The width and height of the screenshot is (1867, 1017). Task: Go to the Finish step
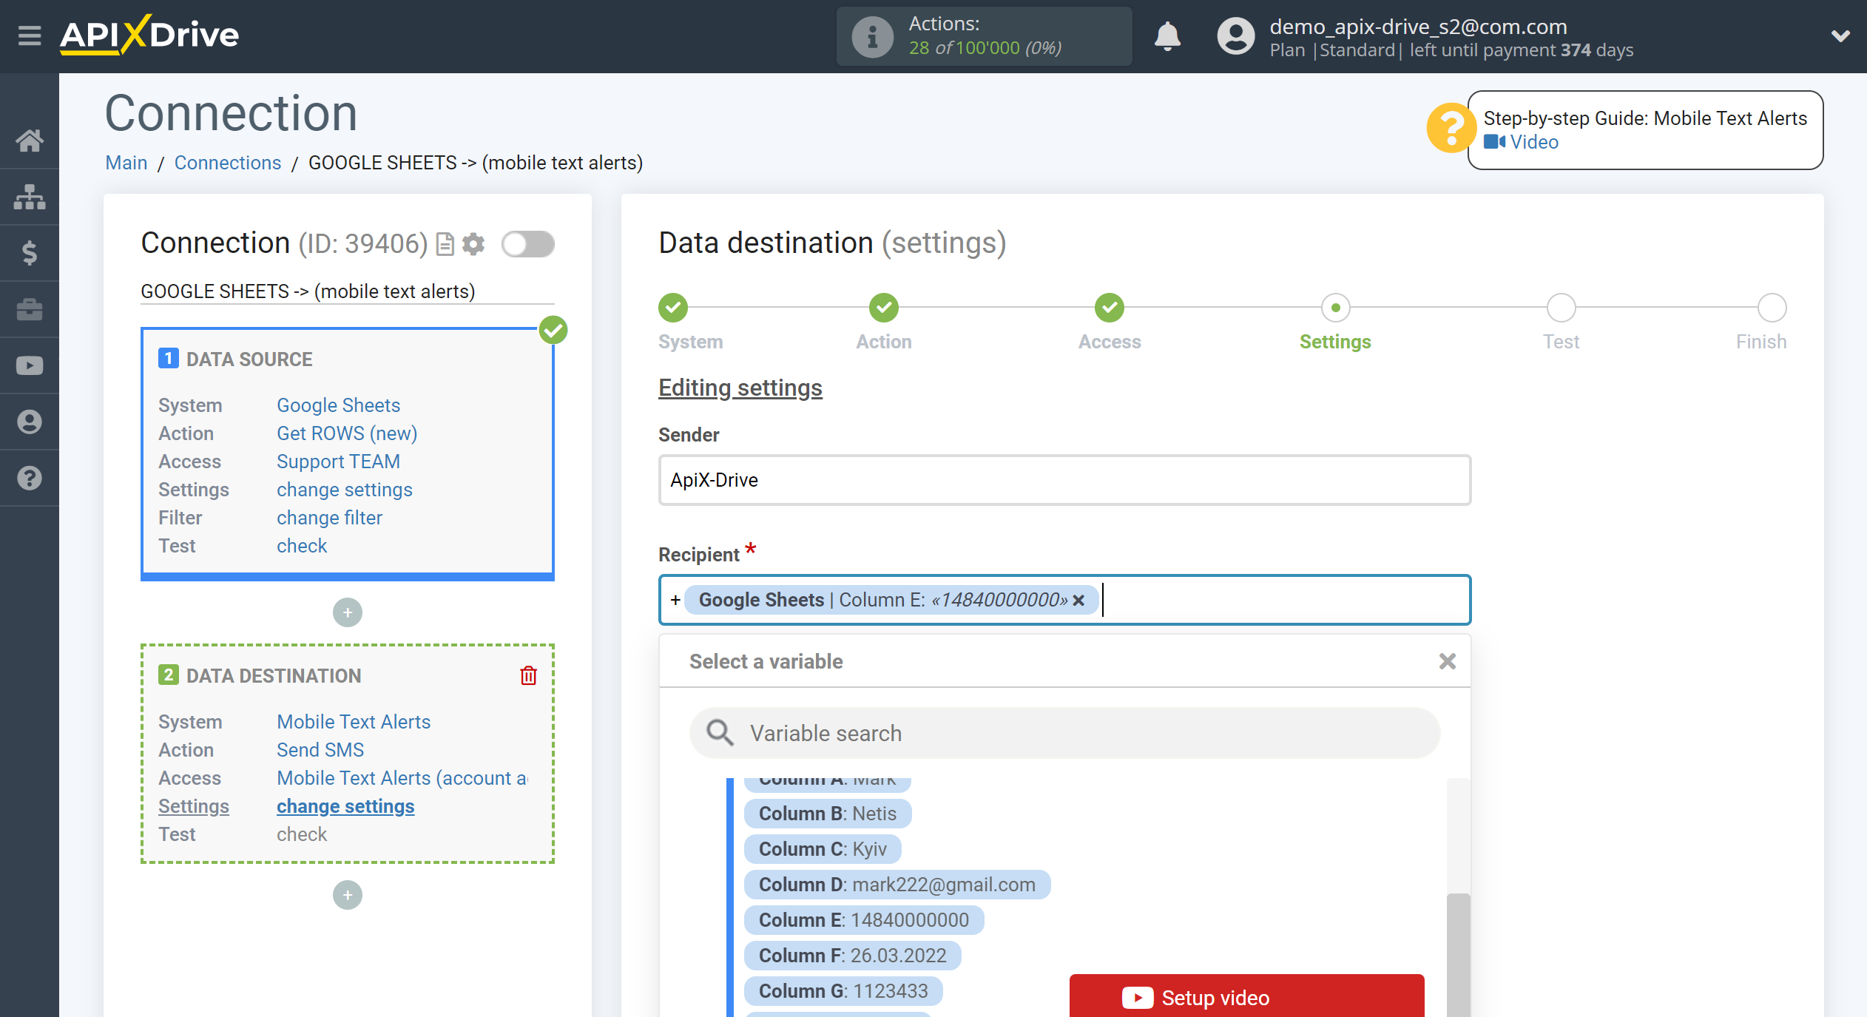[x=1772, y=308]
